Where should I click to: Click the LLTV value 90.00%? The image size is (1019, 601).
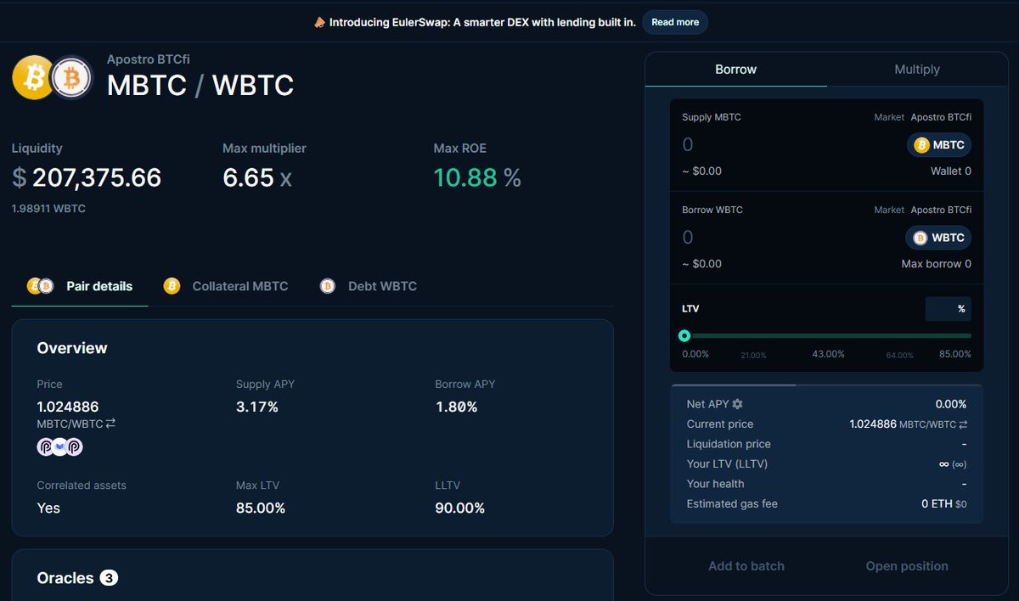[x=459, y=508]
